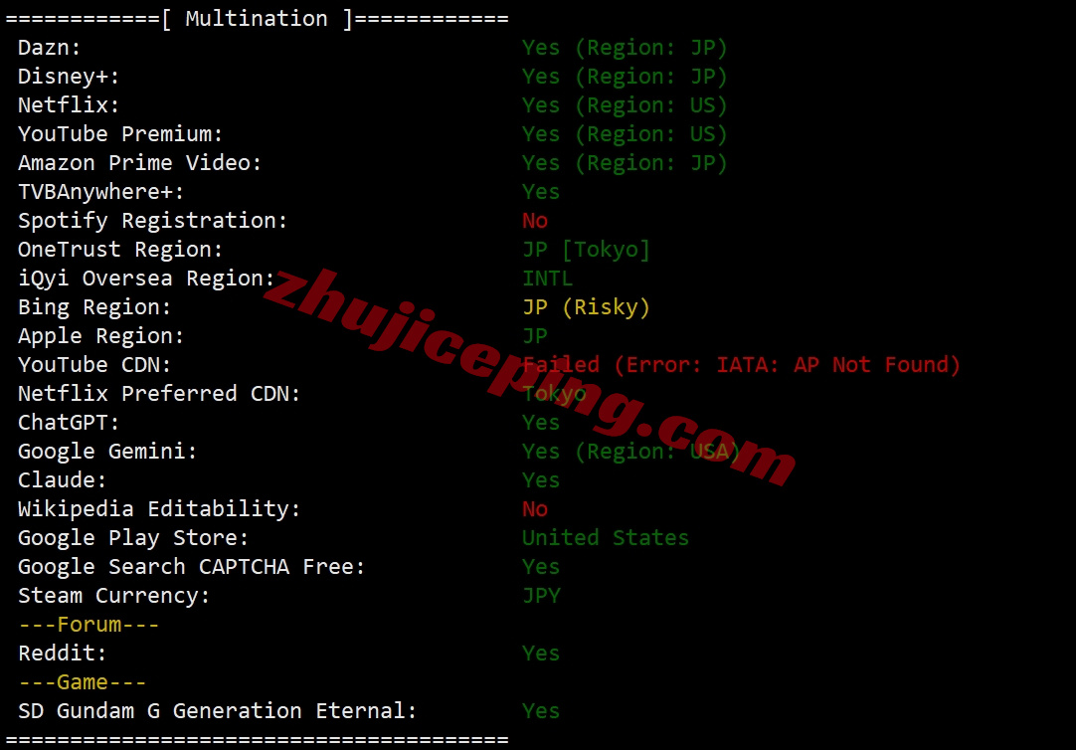
Task: Click the Google Gemini label
Action: [107, 451]
